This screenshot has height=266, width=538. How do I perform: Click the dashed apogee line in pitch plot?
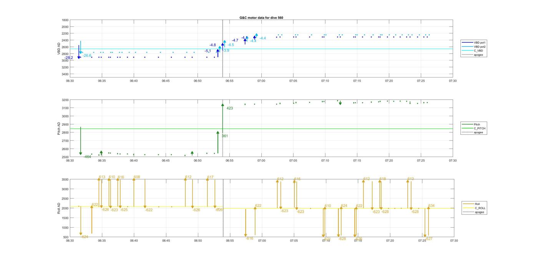click(x=223, y=146)
